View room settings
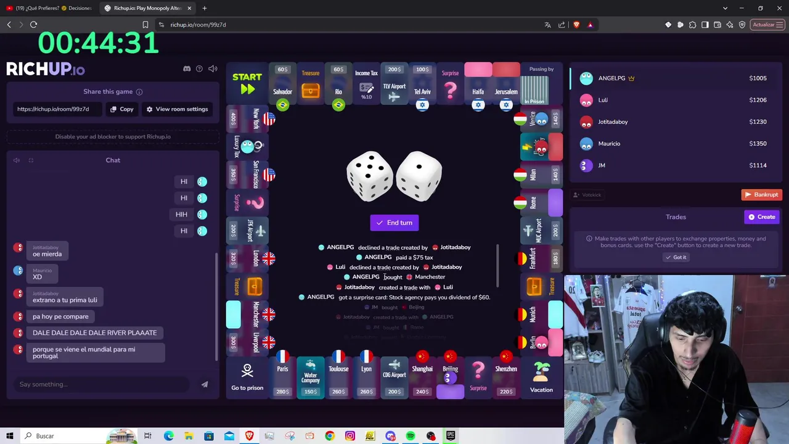This screenshot has width=789, height=444. click(177, 109)
